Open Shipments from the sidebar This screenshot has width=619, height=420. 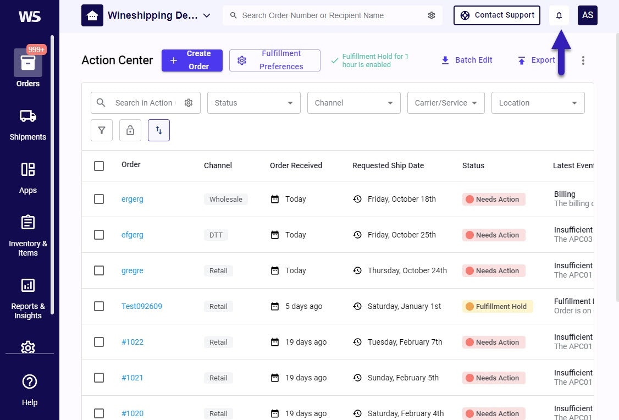click(28, 124)
